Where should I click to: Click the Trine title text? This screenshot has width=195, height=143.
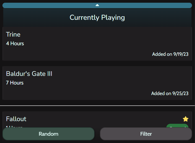[x=13, y=34]
